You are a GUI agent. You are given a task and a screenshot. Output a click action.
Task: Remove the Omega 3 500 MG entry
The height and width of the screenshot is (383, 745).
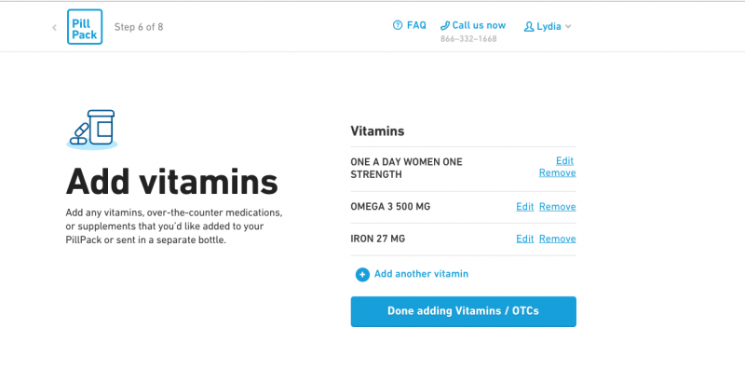[557, 207]
